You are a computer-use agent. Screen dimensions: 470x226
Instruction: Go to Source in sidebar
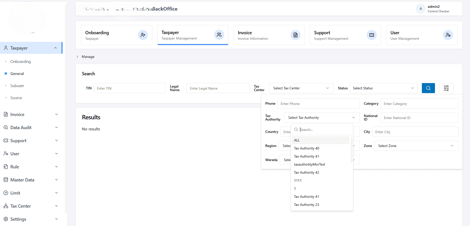16,98
